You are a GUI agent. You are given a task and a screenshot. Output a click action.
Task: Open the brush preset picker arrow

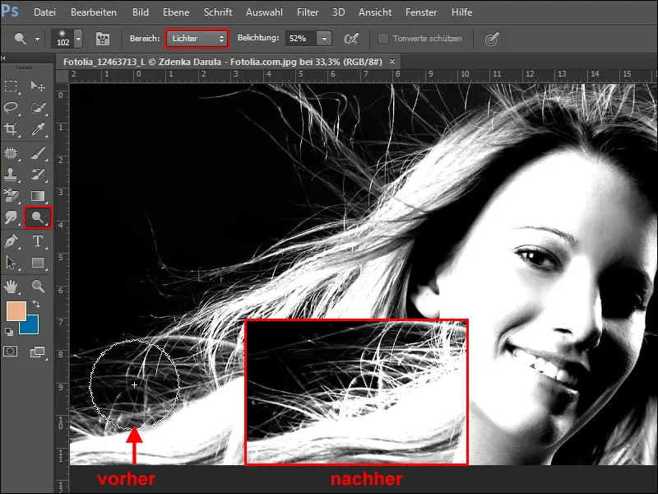pyautogui.click(x=78, y=39)
